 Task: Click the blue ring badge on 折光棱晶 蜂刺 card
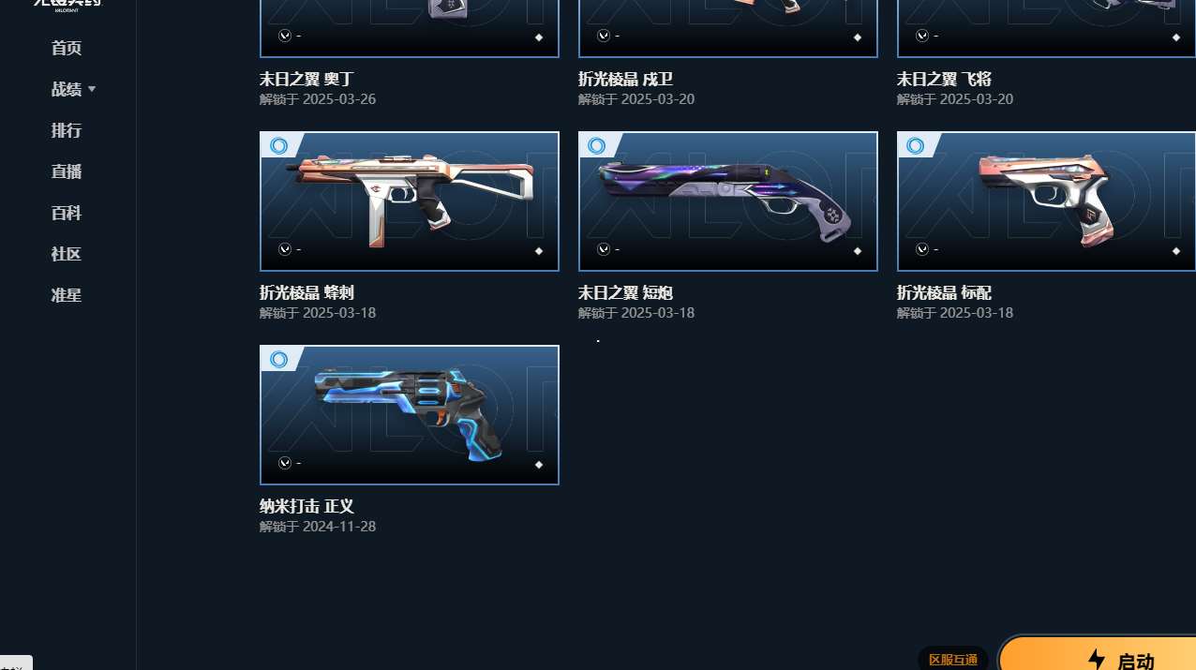click(x=278, y=146)
